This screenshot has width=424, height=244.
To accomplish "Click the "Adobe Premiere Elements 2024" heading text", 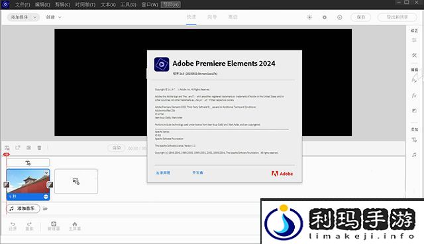I will 224,63.
